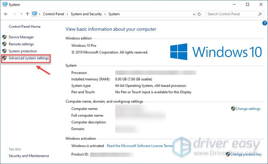
Task: Select System breadcrumb in address bar
Action: (114, 14)
